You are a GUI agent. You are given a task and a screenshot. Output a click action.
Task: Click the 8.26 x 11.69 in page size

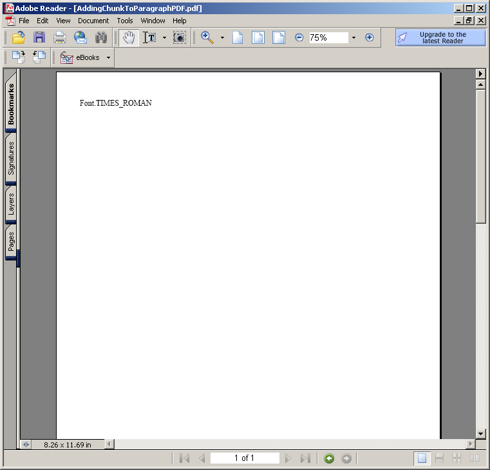(68, 445)
